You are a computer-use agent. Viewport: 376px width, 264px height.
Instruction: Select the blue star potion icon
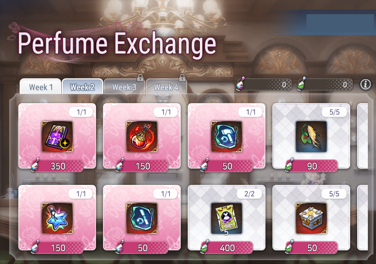(57, 218)
